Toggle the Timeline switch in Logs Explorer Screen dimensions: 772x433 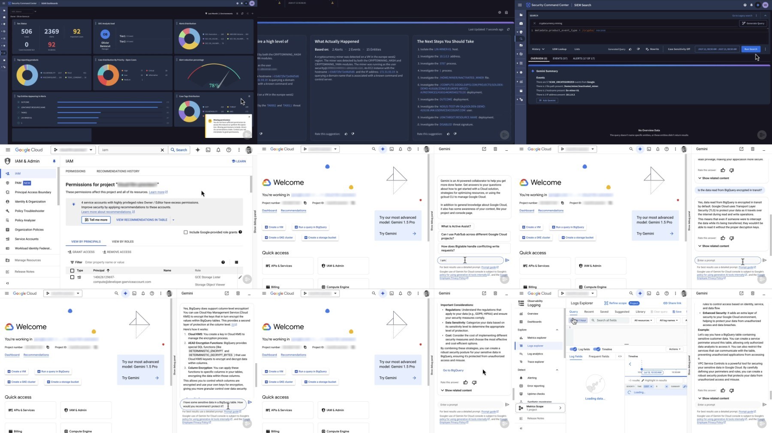[x=597, y=349]
